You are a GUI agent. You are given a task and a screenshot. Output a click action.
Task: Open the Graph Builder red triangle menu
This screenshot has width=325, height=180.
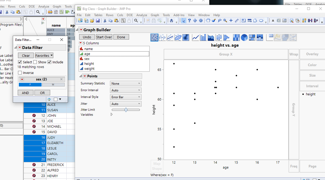click(81, 30)
